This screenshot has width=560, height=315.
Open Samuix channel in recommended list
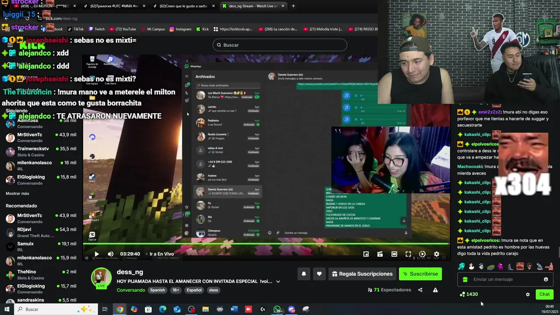(x=41, y=246)
